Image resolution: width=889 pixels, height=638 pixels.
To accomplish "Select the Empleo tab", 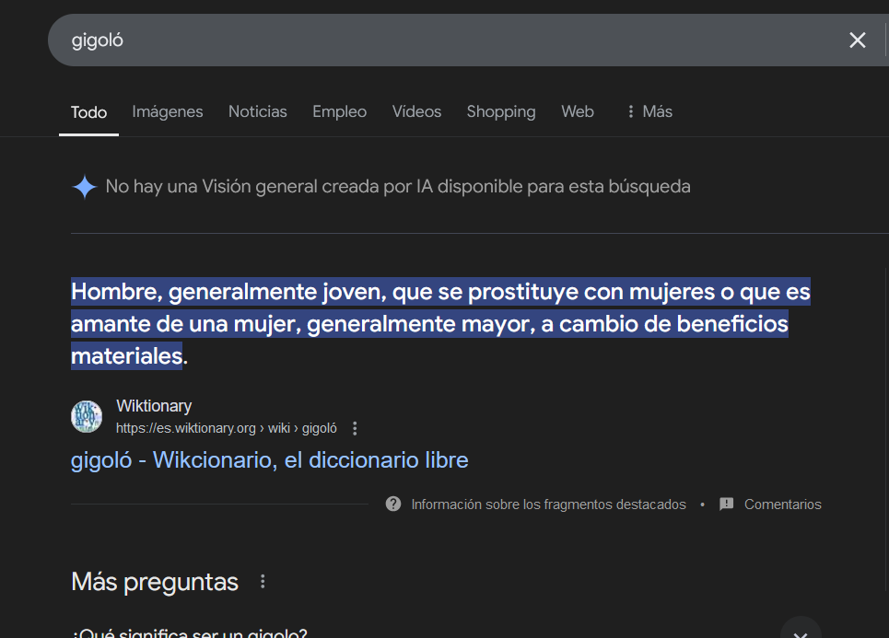I will [339, 111].
